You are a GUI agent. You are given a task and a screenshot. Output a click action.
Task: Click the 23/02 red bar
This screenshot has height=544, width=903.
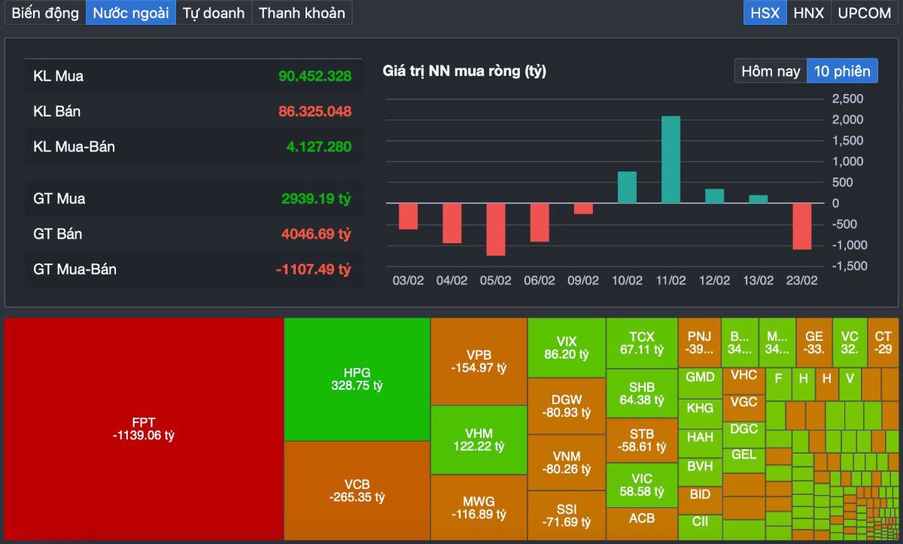[x=802, y=226]
